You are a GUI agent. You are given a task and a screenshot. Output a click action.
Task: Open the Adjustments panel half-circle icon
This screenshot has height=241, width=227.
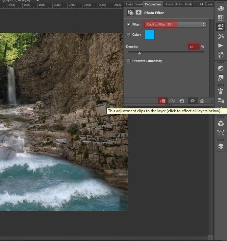221,68
